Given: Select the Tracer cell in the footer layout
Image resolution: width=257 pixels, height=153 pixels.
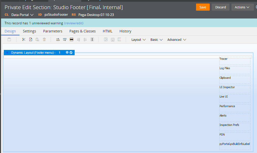Looking at the screenshot, I should 234,60.
